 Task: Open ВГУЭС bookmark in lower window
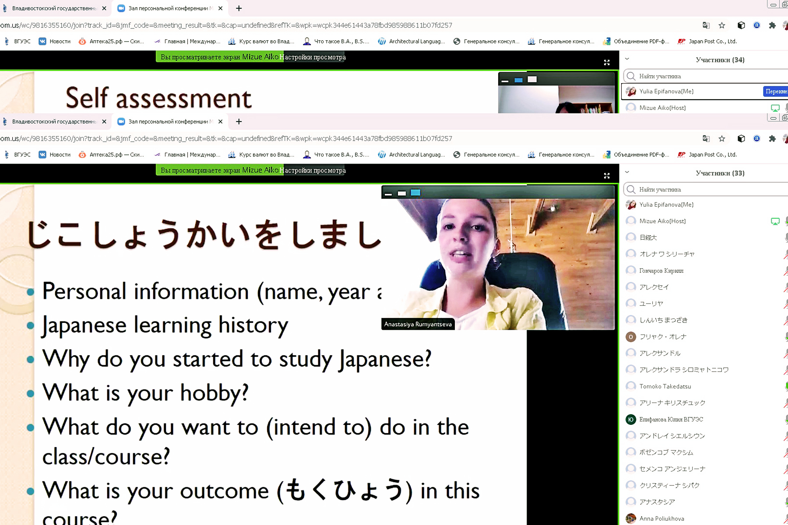(18, 155)
